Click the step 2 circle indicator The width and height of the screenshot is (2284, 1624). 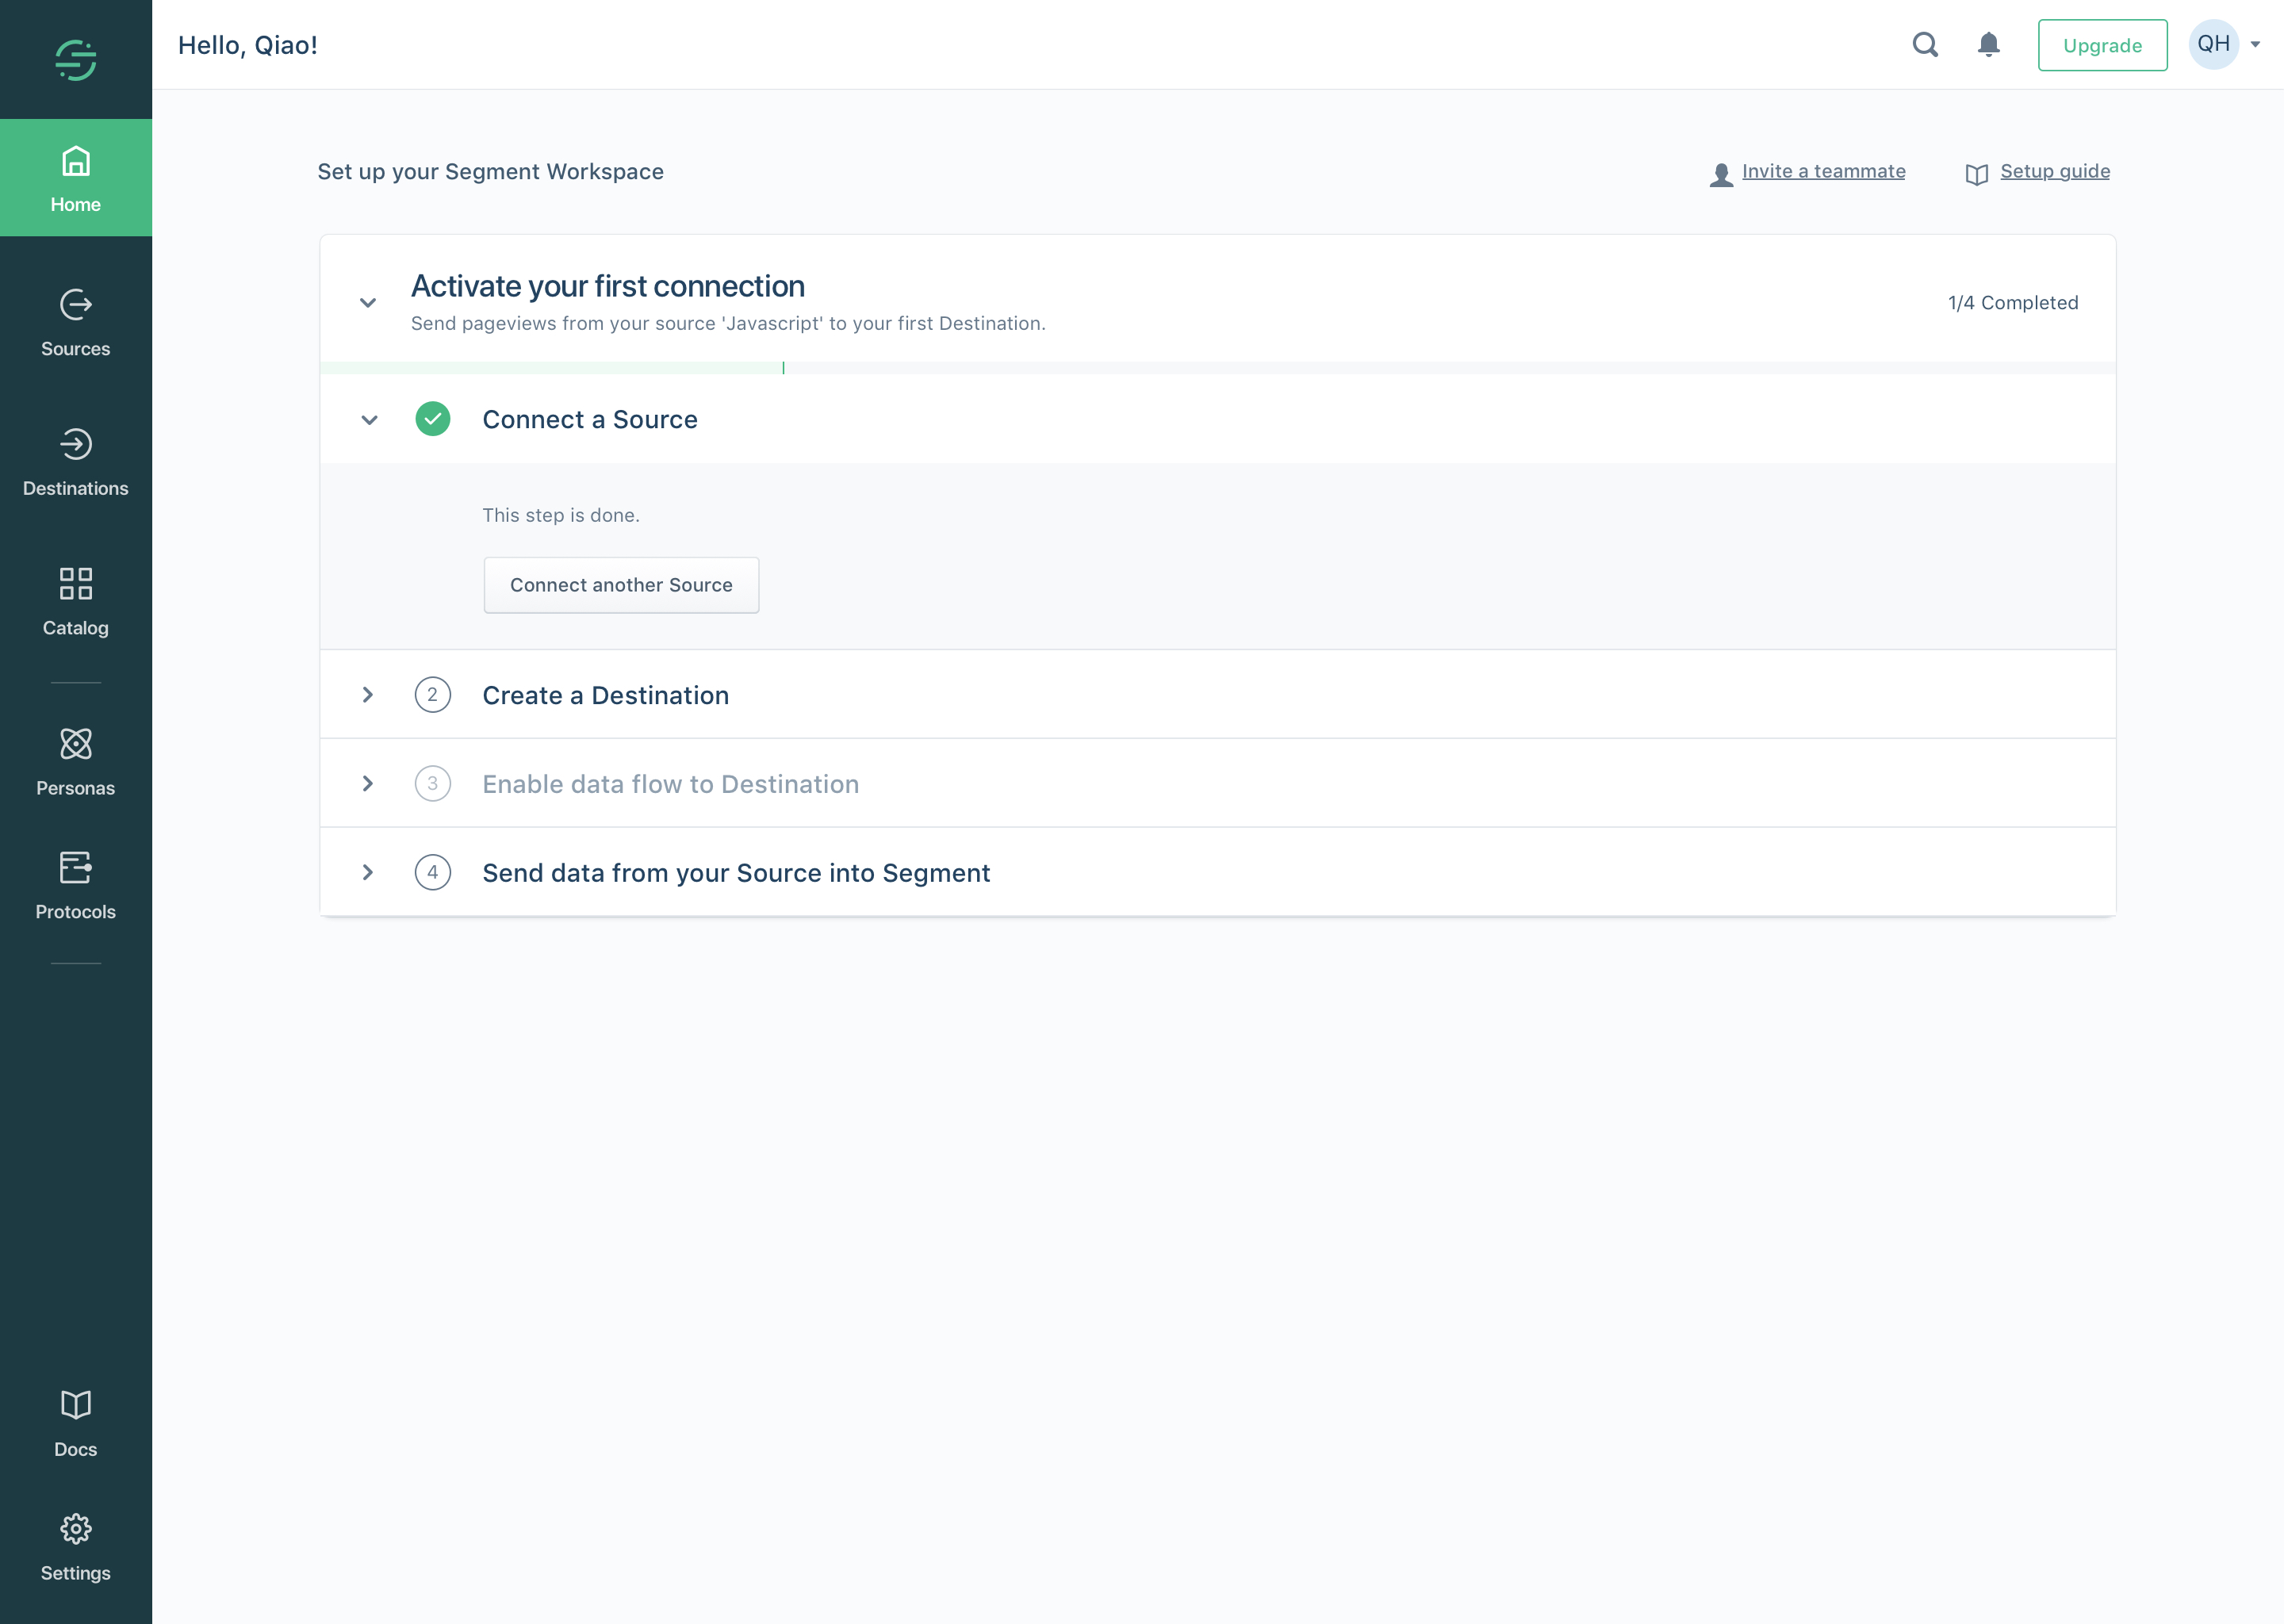click(433, 695)
